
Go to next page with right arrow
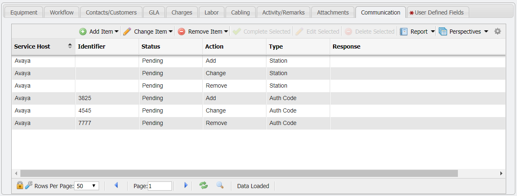186,186
